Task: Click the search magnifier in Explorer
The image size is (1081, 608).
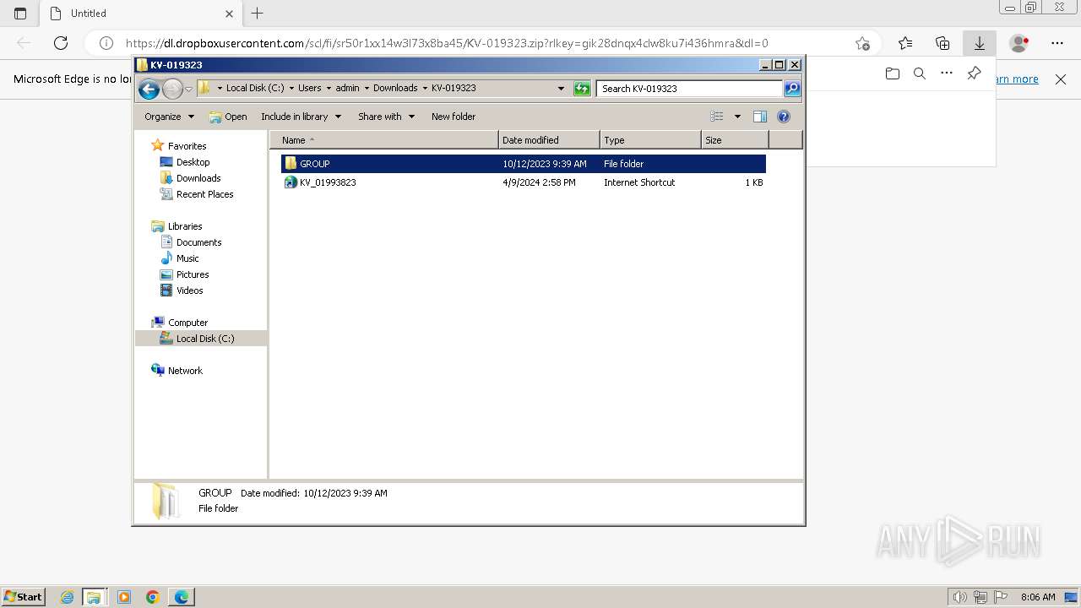Action: click(x=792, y=88)
